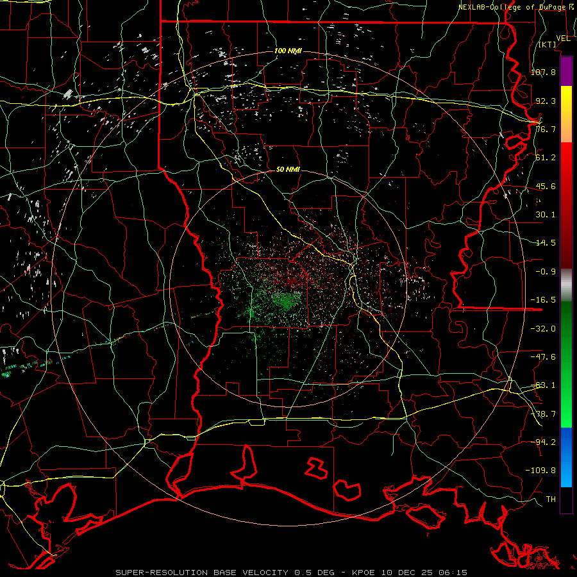Click the TH label on the legend
Image resolution: width=577 pixels, height=577 pixels.
click(x=551, y=499)
